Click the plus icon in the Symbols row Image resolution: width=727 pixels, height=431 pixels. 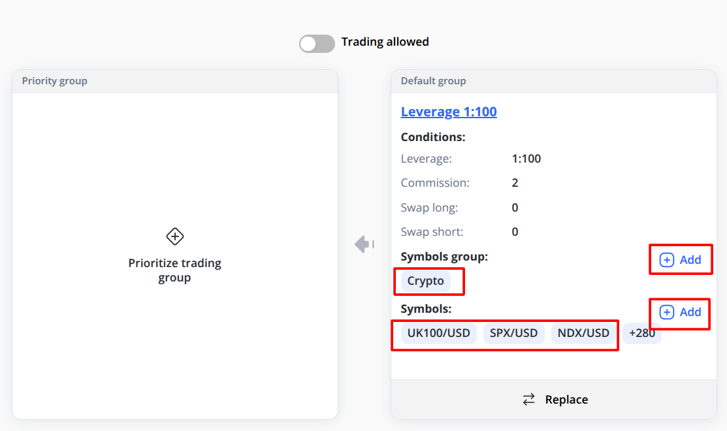click(667, 312)
